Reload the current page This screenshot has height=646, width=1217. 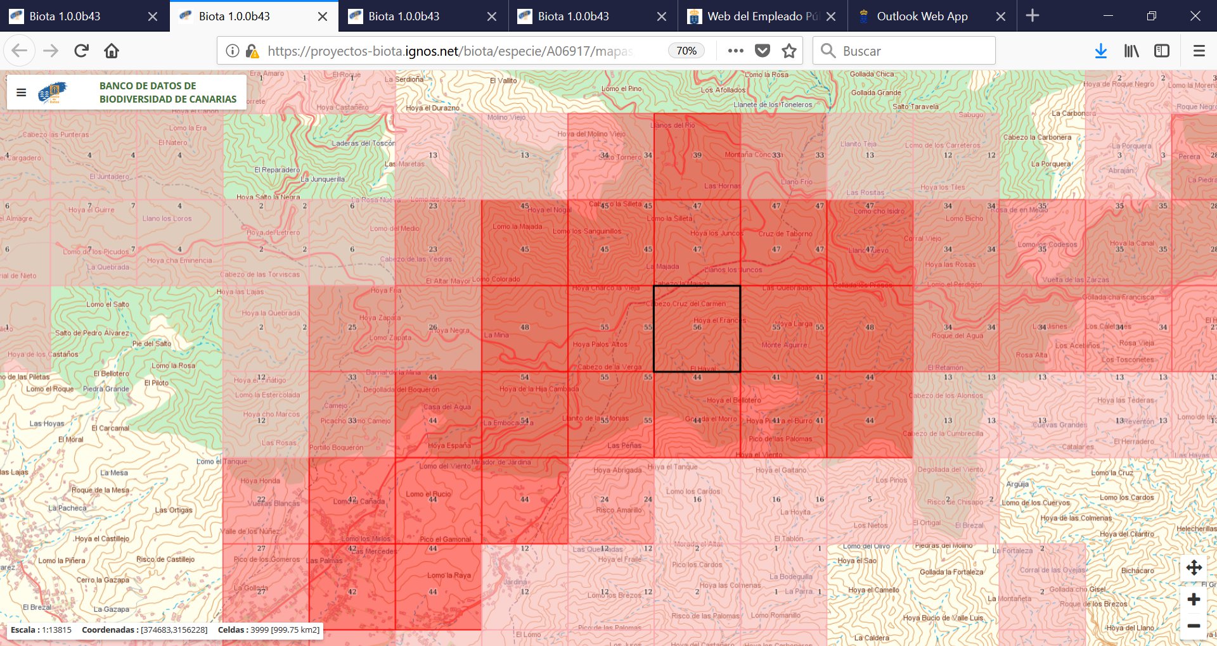(81, 51)
